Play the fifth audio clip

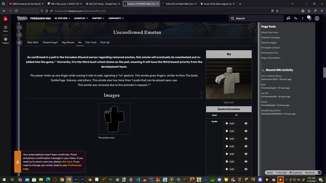tap(227, 154)
